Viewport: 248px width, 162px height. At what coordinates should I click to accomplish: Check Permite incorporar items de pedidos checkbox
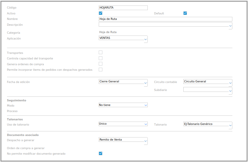[101, 70]
